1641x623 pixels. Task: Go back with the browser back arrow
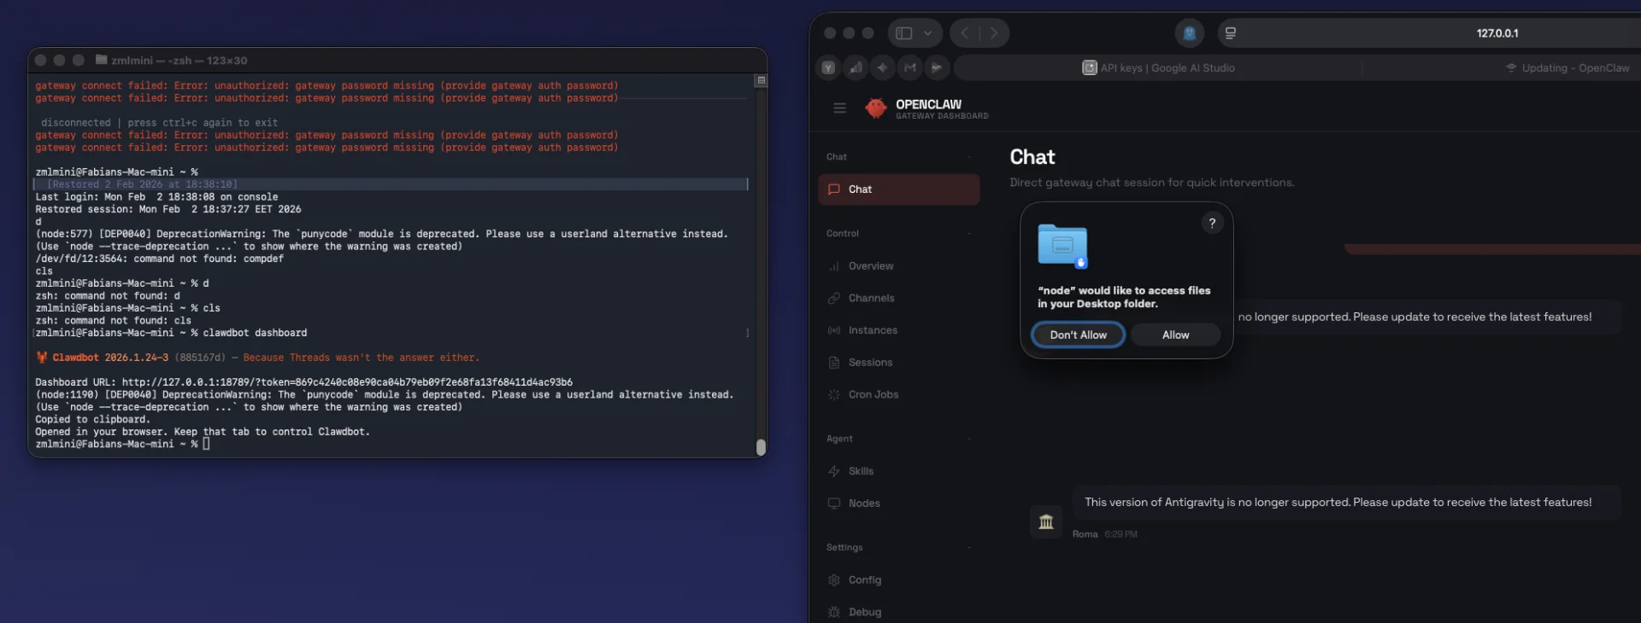coord(965,33)
